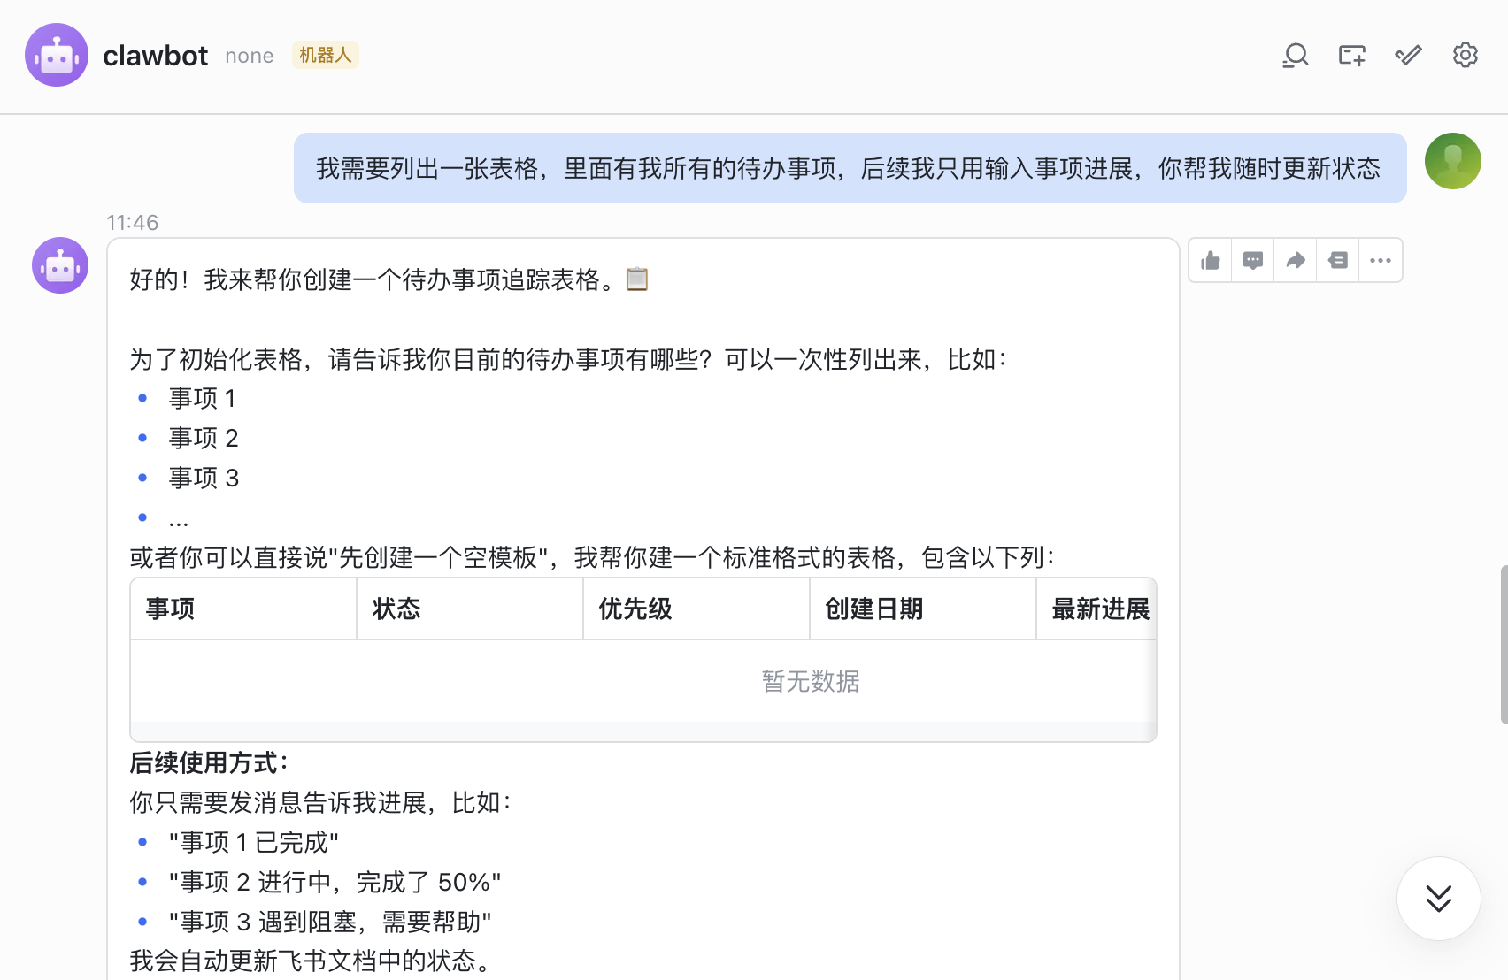Open the settings gear
Viewport: 1508px width, 980px height.
[x=1465, y=55]
